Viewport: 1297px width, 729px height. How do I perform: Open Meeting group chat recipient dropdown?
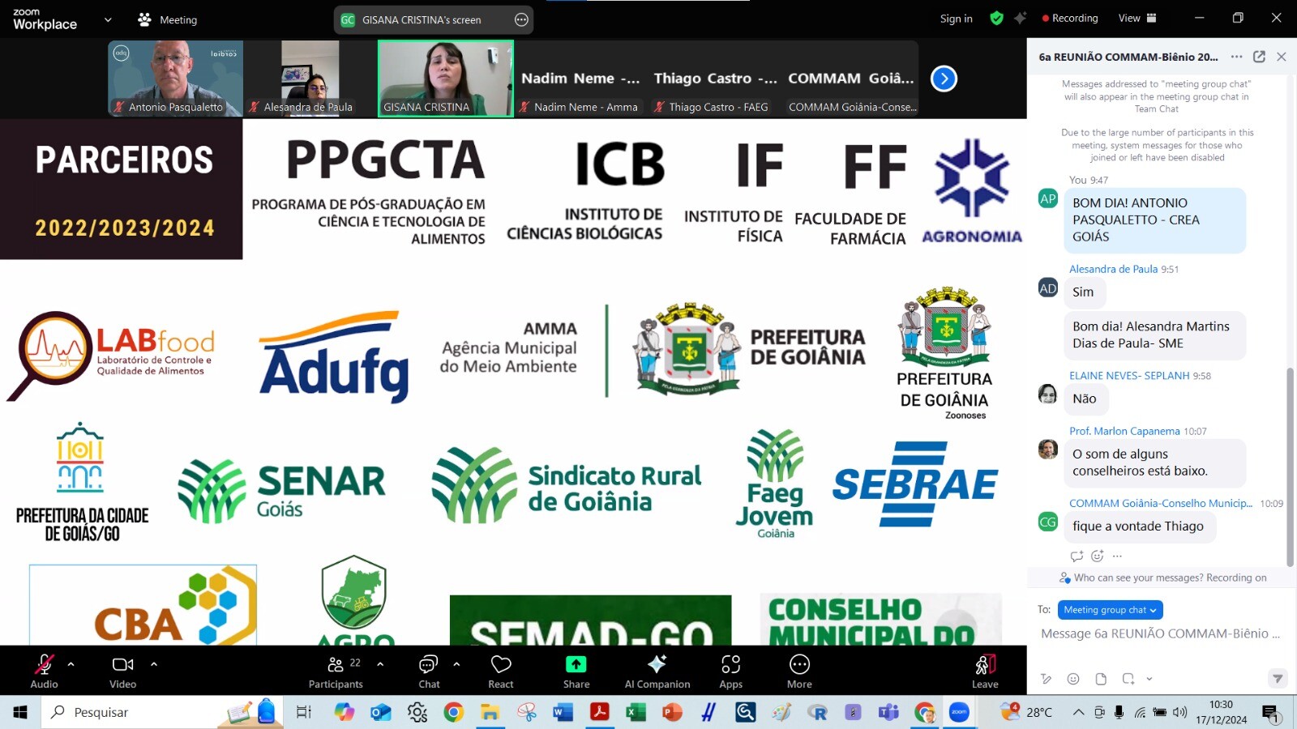click(1111, 610)
